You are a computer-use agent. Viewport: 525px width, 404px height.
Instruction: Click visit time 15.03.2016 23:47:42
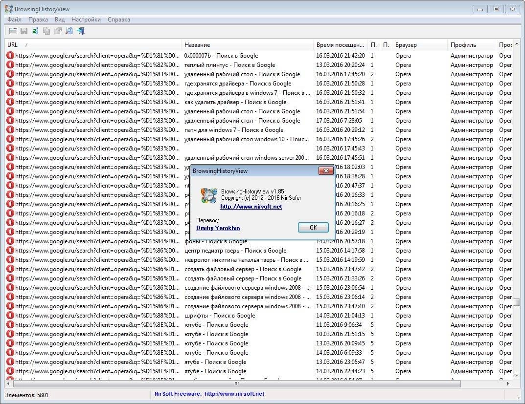point(341,269)
